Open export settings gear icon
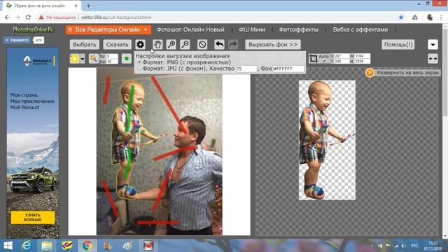The height and width of the screenshot is (252, 448). 140,44
